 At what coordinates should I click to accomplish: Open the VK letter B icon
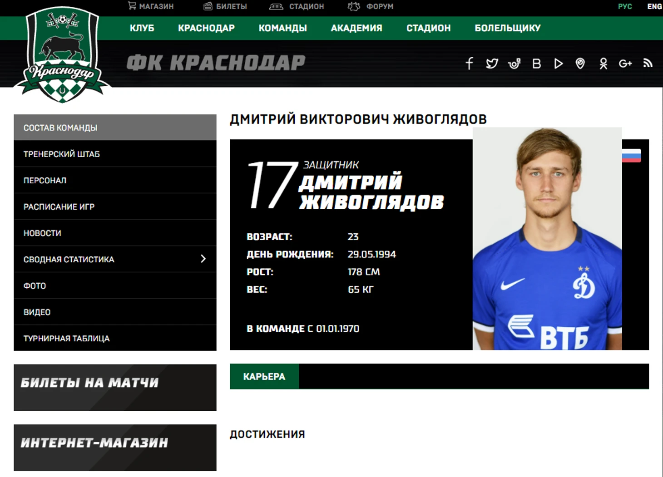tap(536, 64)
